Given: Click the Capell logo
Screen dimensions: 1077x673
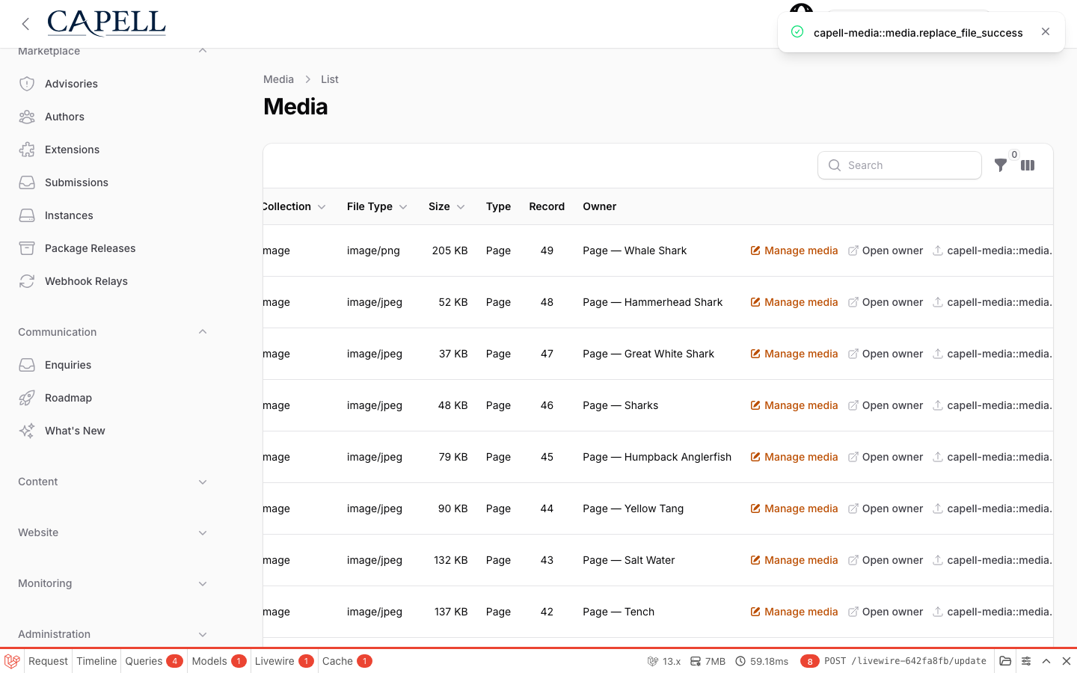Looking at the screenshot, I should (x=106, y=23).
